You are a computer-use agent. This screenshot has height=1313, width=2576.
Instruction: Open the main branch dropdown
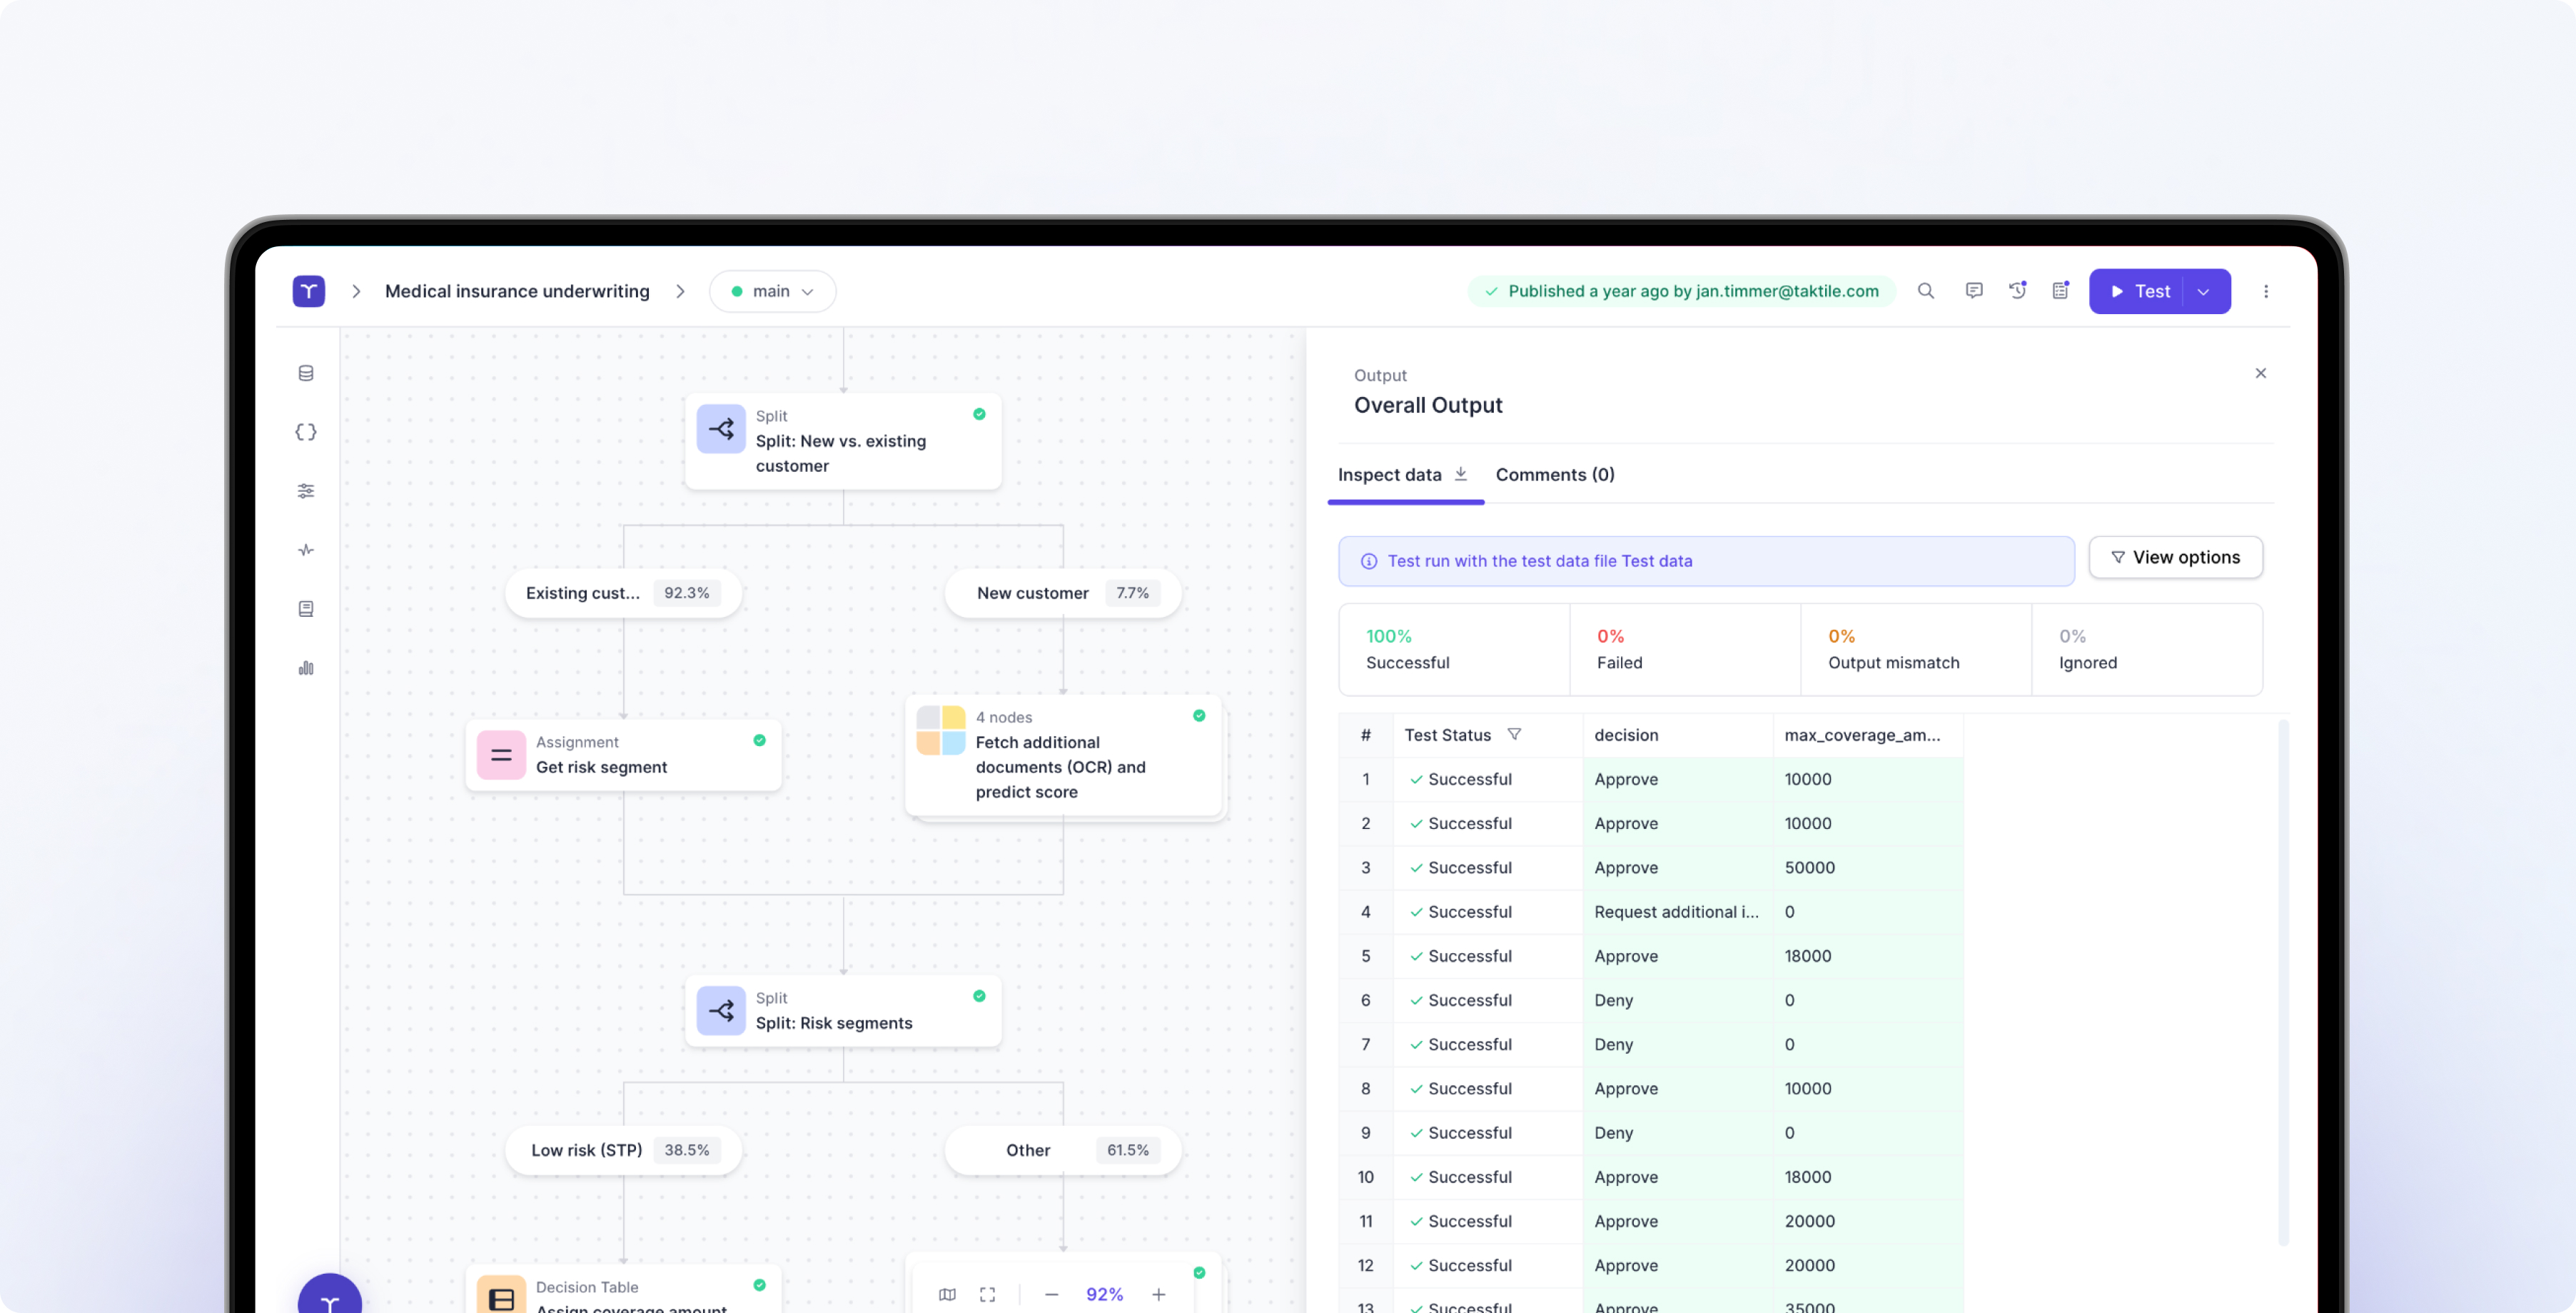point(772,291)
